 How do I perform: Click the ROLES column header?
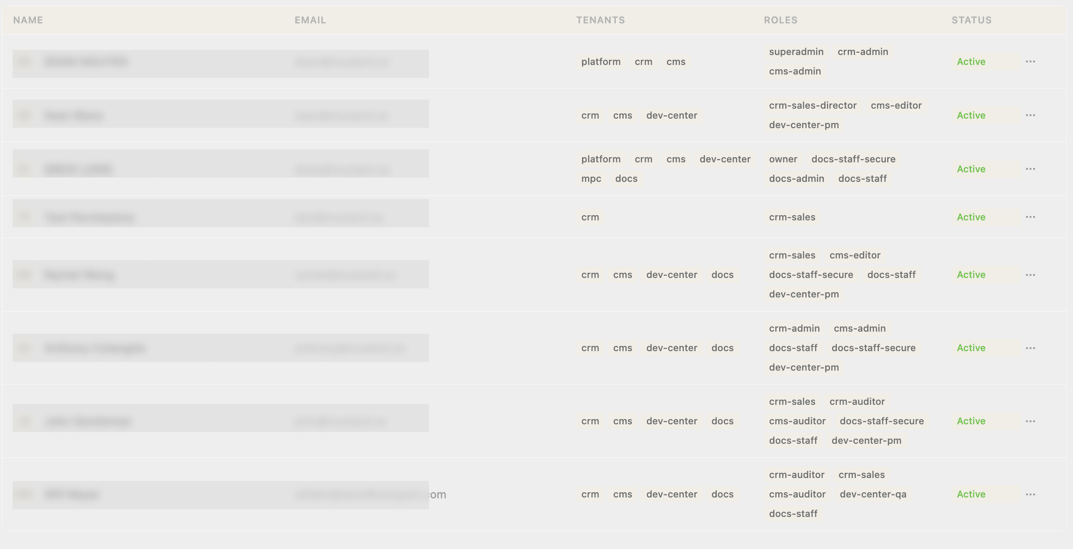pos(780,20)
